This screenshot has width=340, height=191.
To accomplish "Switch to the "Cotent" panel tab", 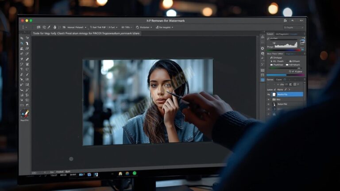I will click(x=270, y=34).
